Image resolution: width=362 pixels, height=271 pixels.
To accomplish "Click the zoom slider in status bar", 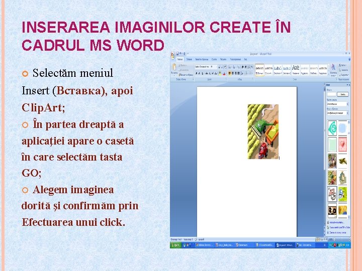I will 341,239.
